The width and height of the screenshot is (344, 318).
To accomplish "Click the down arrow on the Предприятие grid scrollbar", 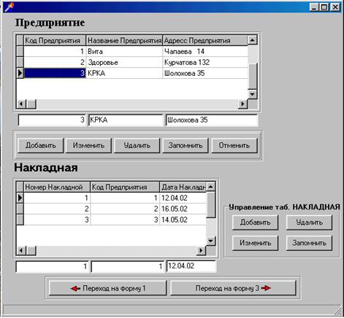I will click(x=252, y=94).
